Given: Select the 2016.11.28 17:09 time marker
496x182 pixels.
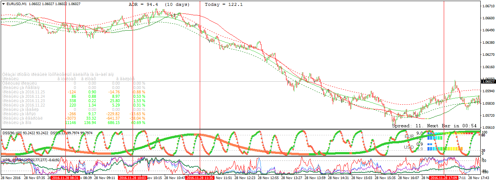Looking at the screenshot, I should 444,178.
